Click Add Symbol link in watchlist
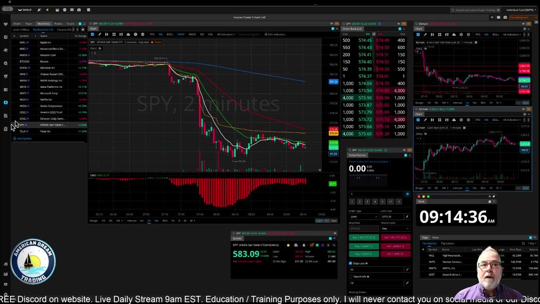Screen dimensions: 540x304 22,138
